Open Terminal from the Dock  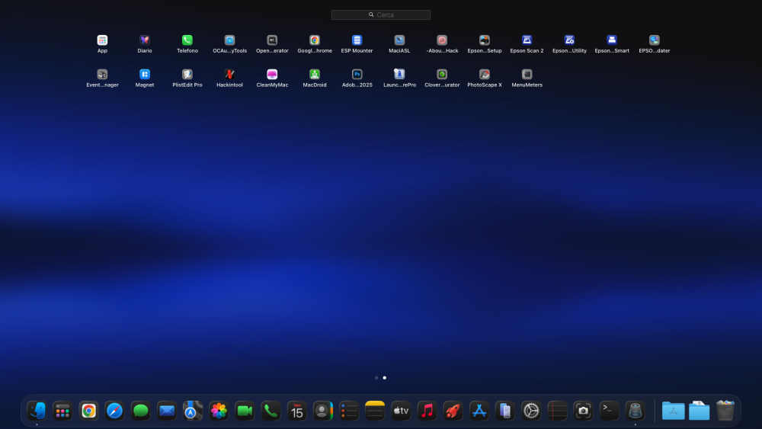click(609, 411)
